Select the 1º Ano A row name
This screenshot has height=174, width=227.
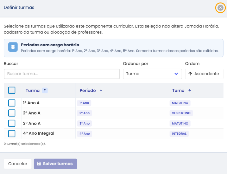click(x=31, y=103)
